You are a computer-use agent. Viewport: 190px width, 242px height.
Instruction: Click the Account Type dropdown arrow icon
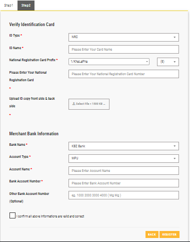click(x=174, y=158)
